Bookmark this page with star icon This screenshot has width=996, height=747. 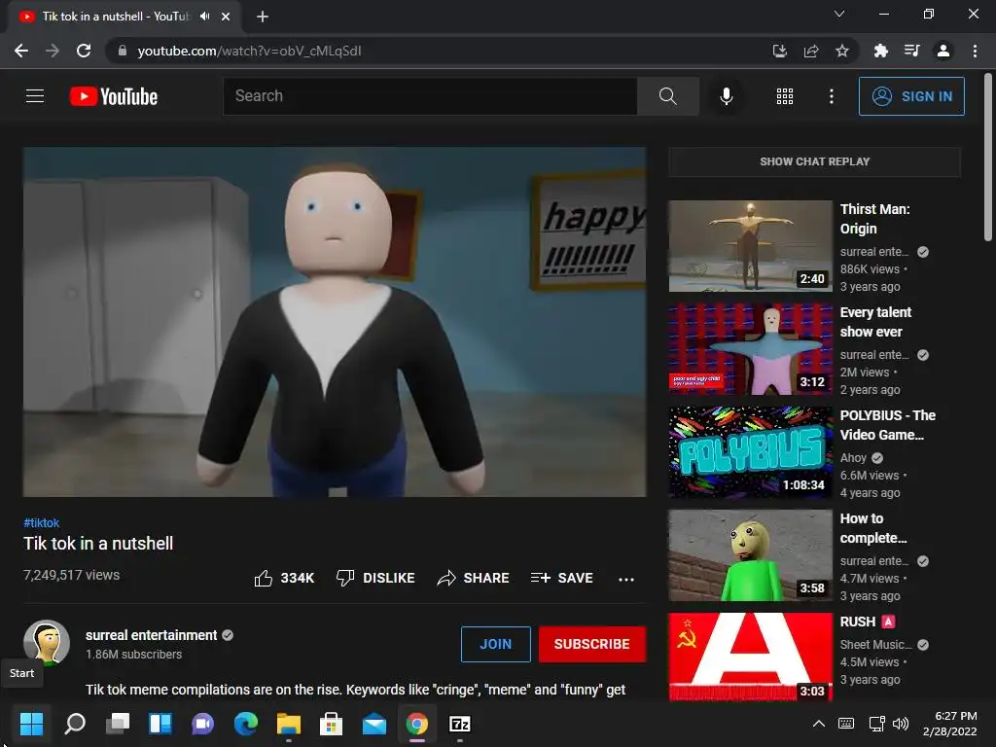coord(841,51)
